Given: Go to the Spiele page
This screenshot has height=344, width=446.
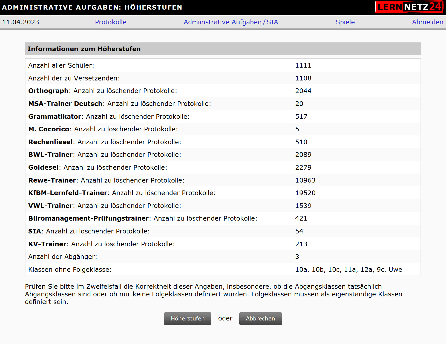Looking at the screenshot, I should point(345,22).
